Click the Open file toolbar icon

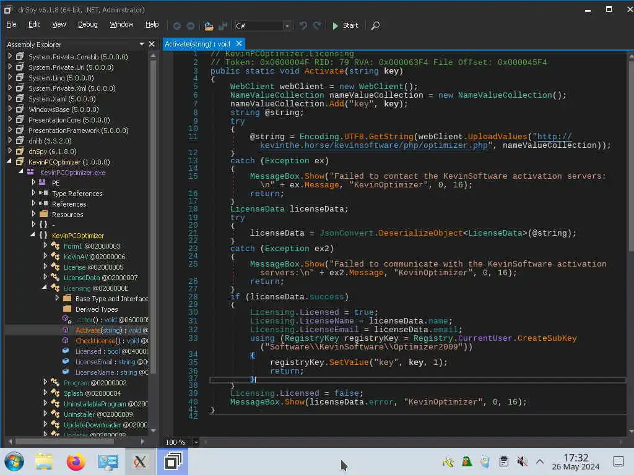(209, 26)
